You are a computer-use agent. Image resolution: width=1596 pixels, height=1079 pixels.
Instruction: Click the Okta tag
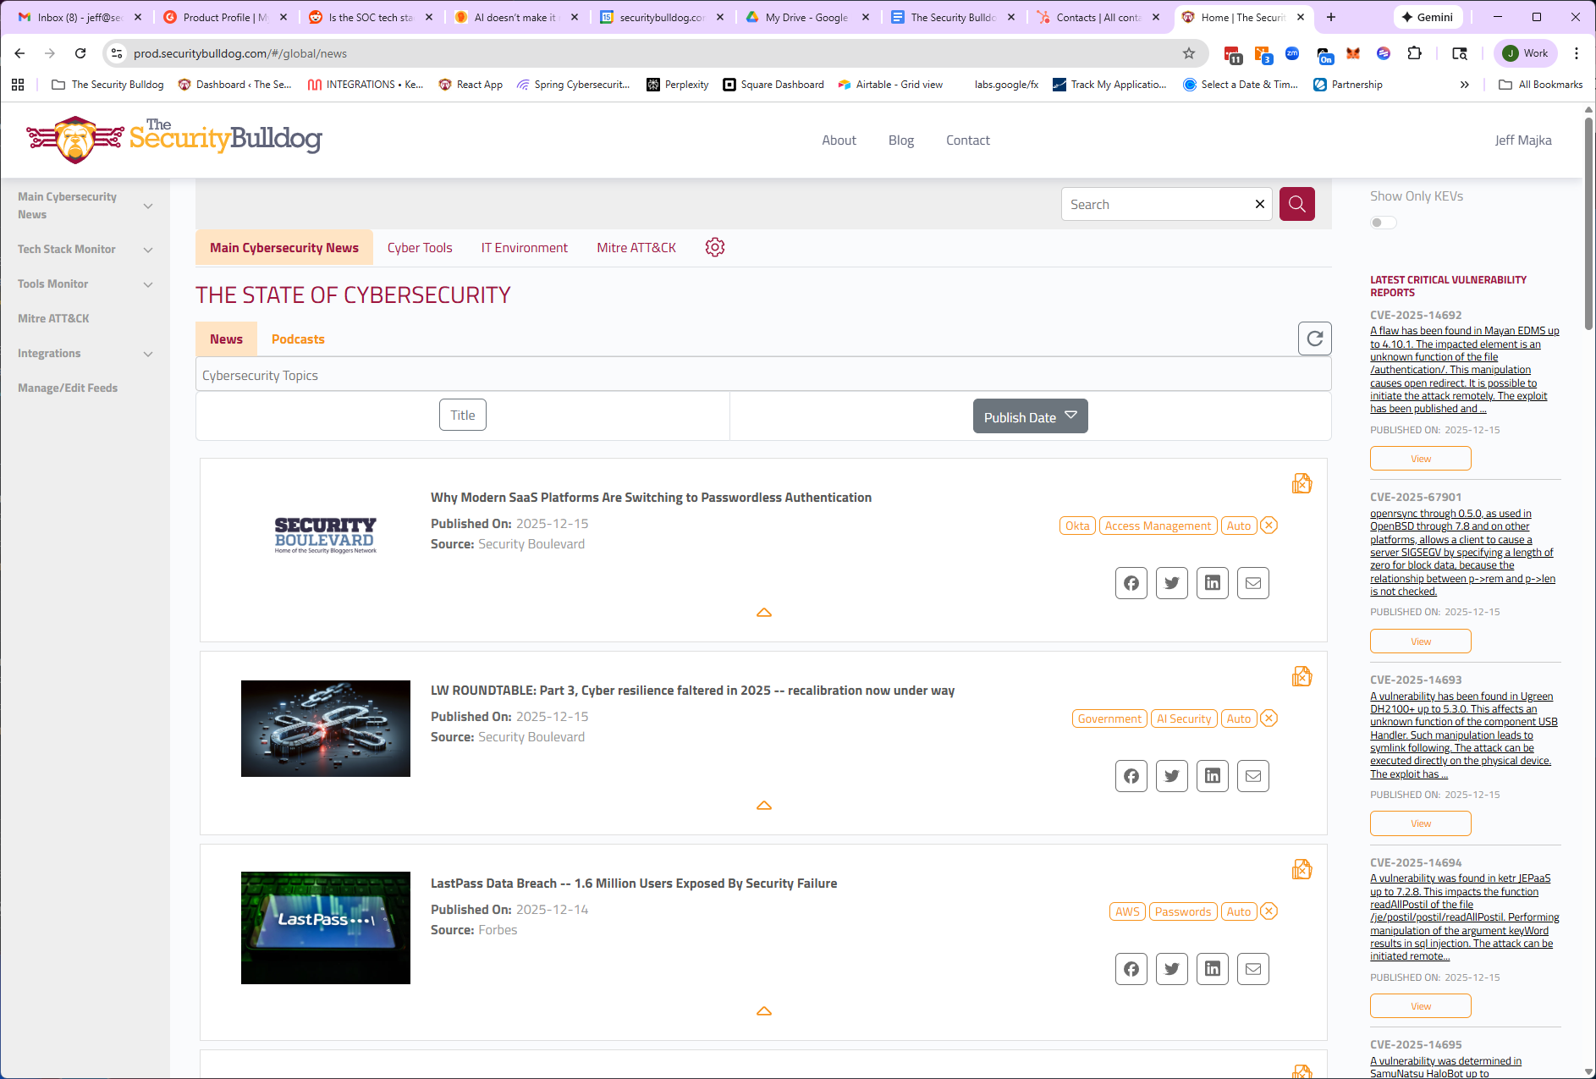[1077, 526]
